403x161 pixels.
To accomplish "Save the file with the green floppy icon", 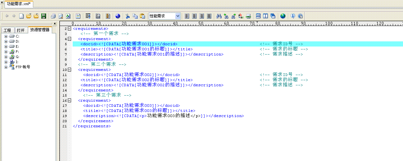I will click(44, 16).
